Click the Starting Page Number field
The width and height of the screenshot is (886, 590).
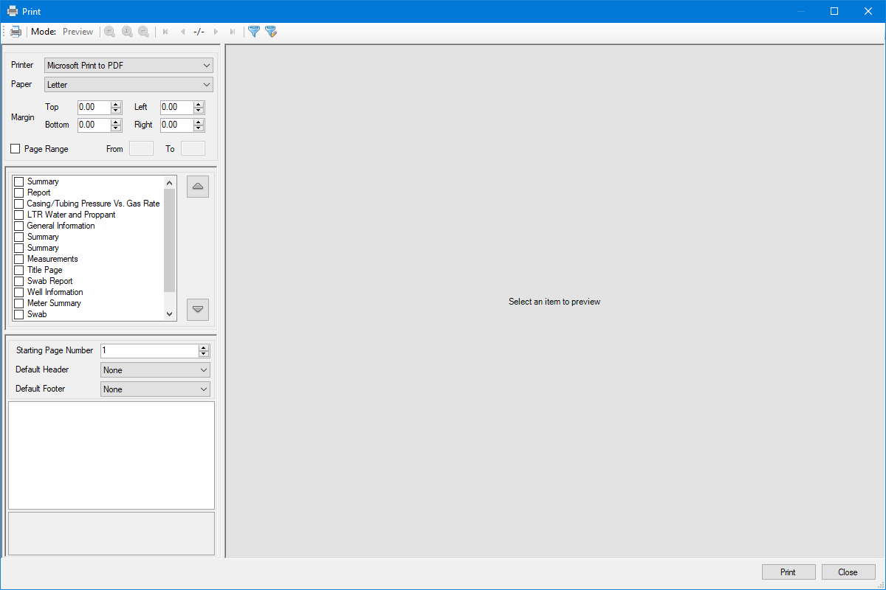point(149,350)
